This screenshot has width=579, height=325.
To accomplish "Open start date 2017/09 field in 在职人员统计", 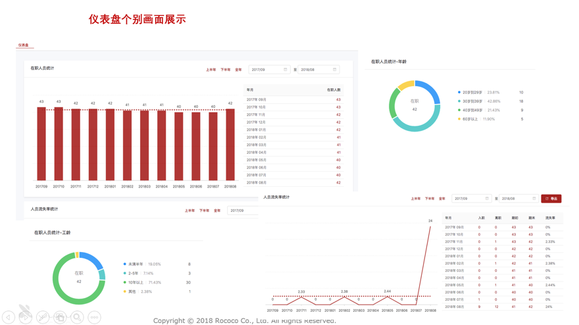I will (270, 70).
